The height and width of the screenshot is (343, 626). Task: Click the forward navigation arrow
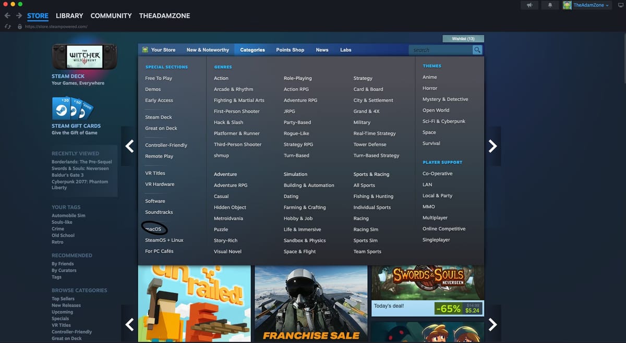[19, 16]
